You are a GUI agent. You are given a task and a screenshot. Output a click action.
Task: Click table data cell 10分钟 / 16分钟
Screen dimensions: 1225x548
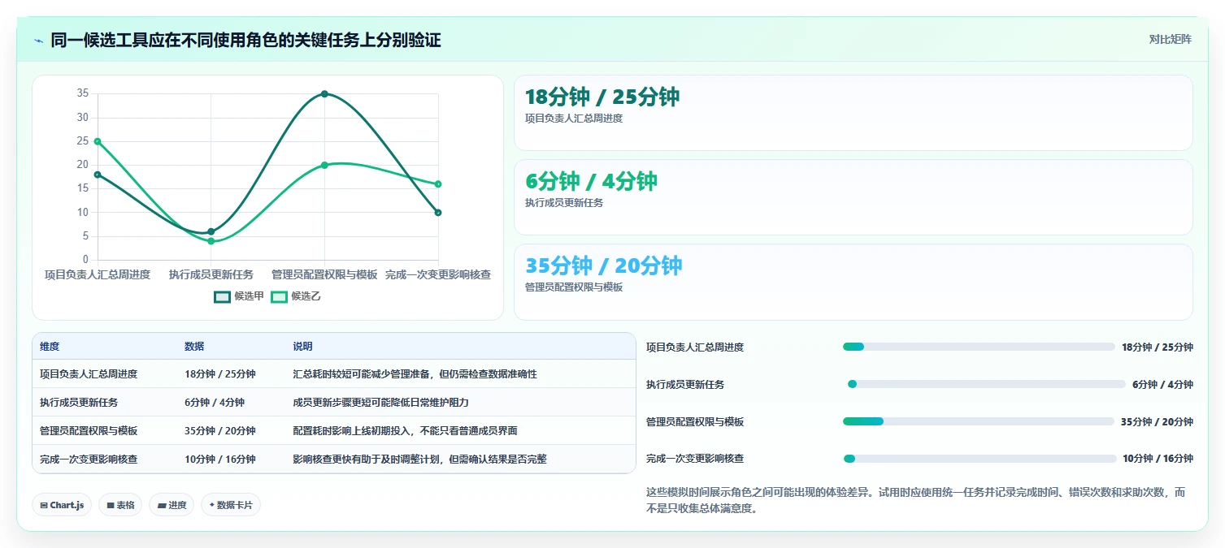(x=220, y=459)
